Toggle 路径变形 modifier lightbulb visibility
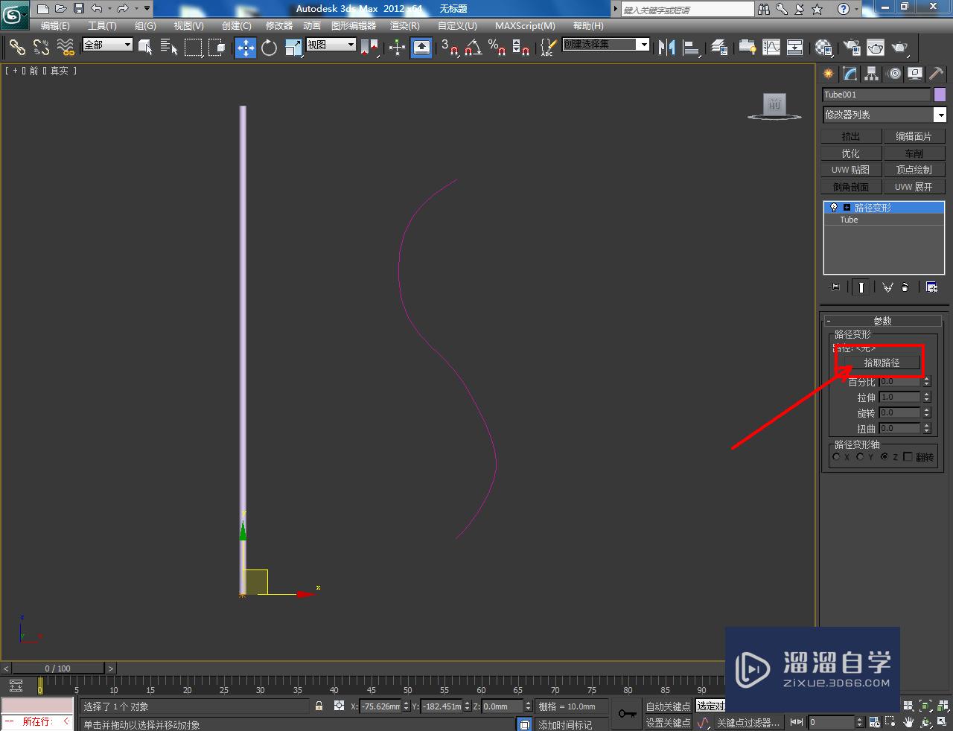This screenshot has height=731, width=953. click(834, 208)
